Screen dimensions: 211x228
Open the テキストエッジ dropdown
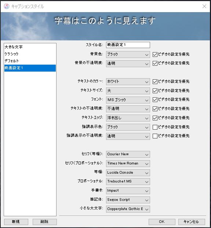[128, 118]
